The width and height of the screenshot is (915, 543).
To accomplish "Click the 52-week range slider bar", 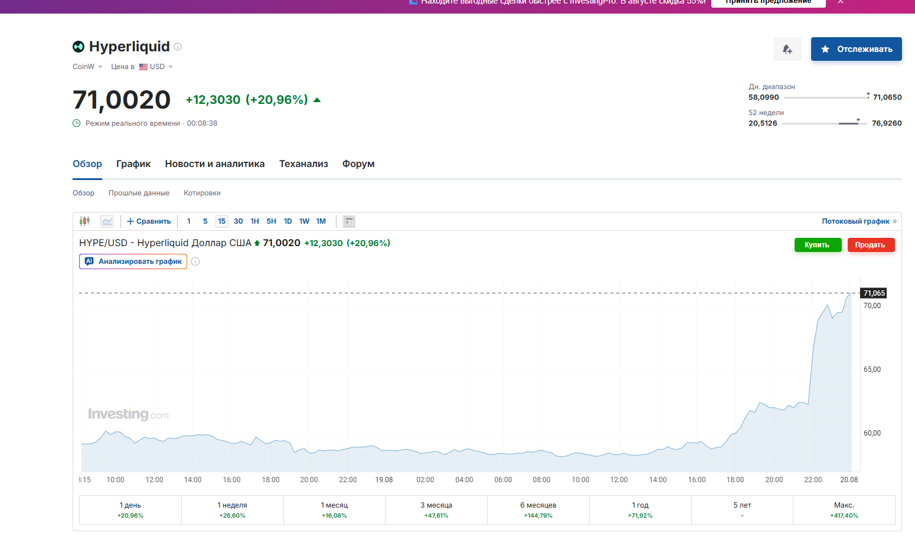I will coord(824,123).
